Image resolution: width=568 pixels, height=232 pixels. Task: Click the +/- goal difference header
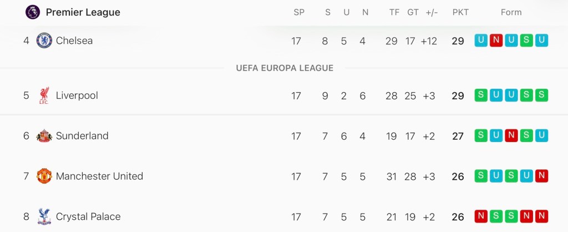click(x=432, y=12)
